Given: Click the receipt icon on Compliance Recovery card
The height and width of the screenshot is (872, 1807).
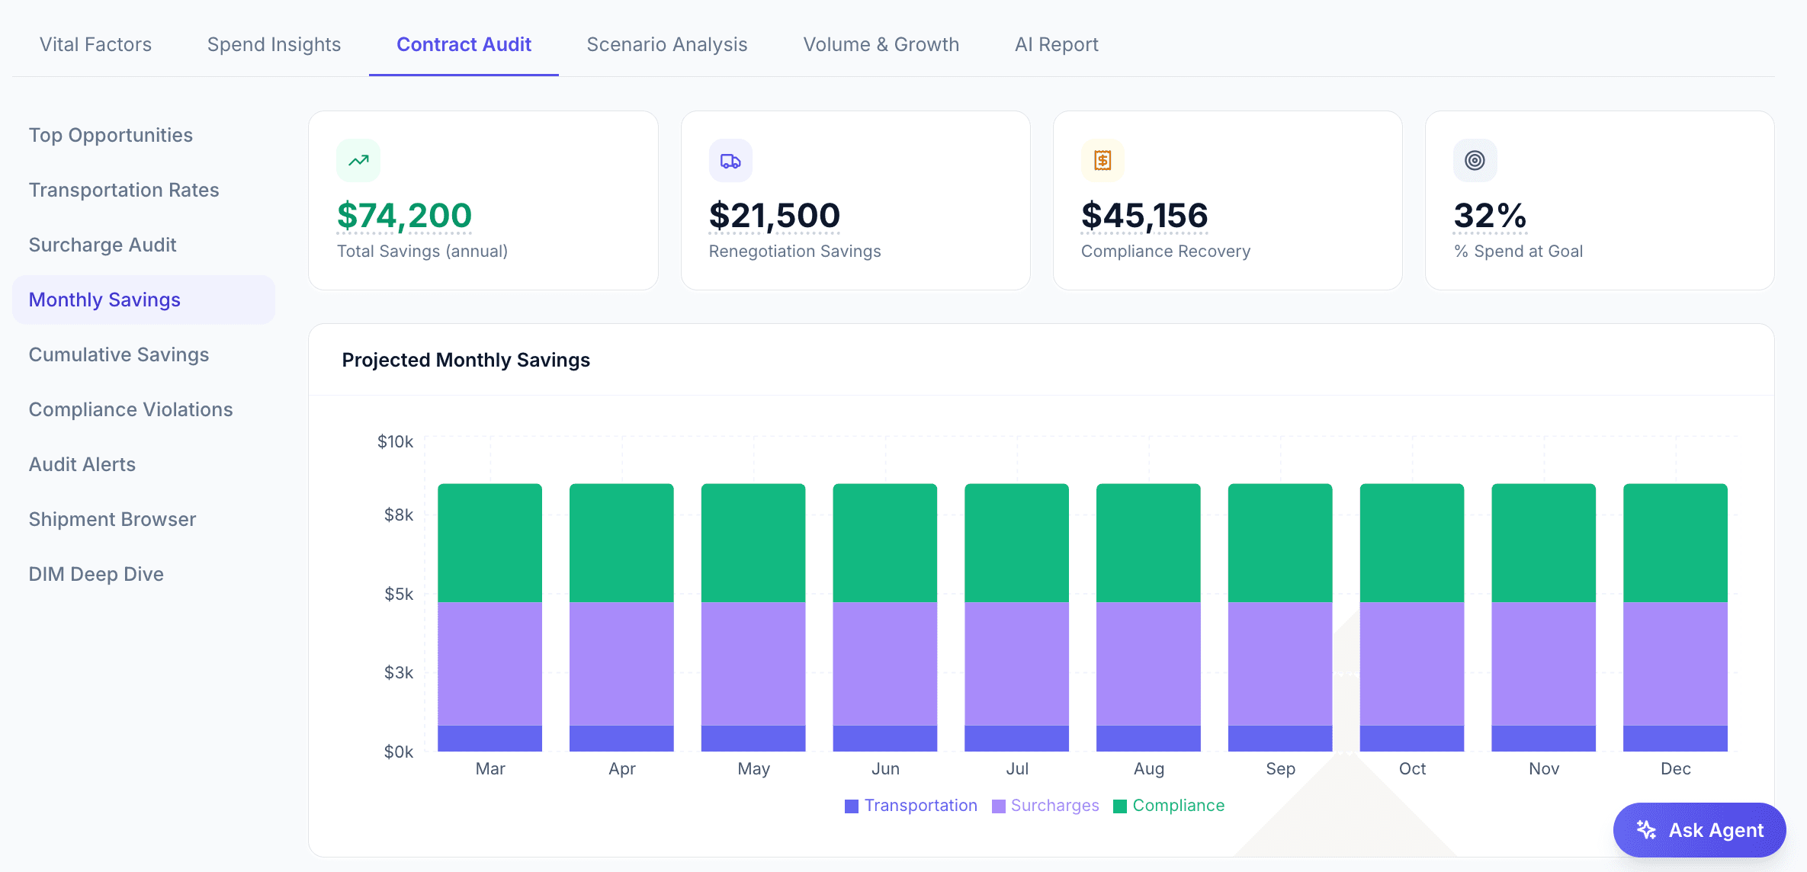Looking at the screenshot, I should click(1102, 160).
